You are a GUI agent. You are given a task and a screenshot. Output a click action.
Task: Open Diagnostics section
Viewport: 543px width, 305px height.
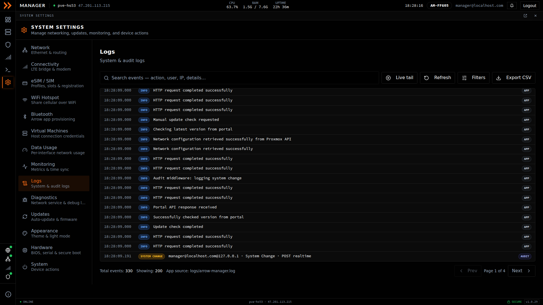[x=54, y=200]
